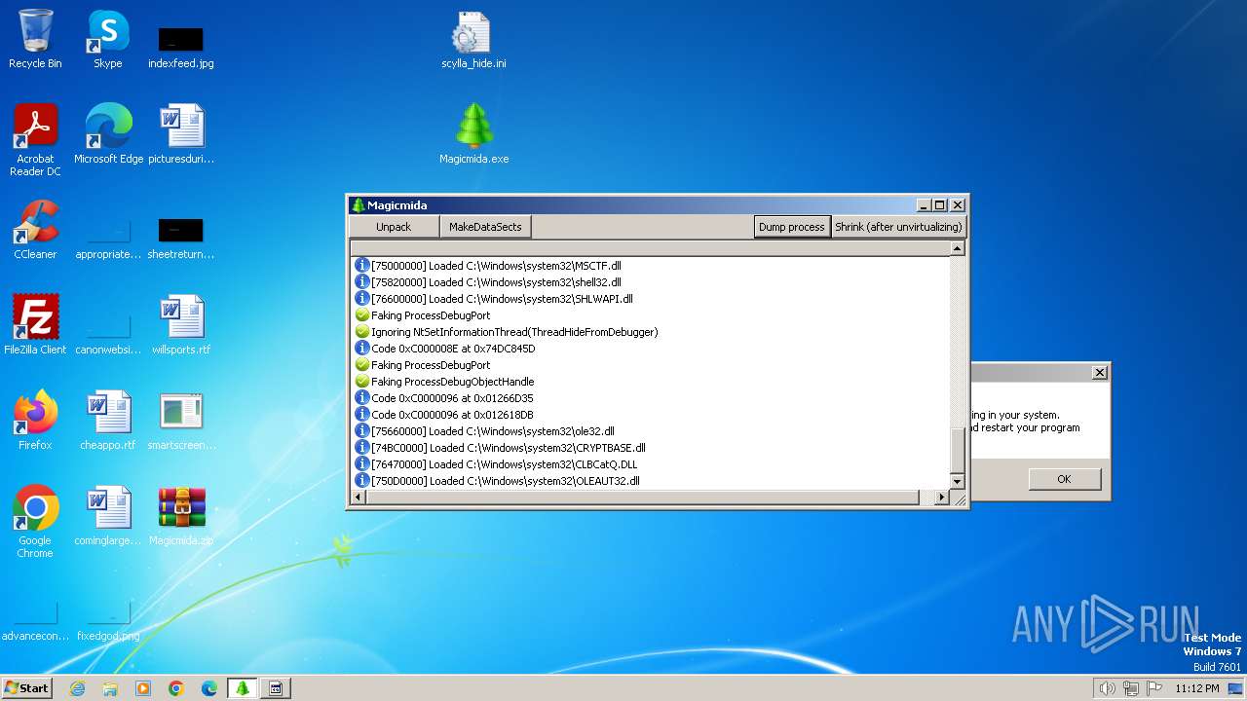Click green check icon beside NtSetInformationThread entry

tap(362, 331)
